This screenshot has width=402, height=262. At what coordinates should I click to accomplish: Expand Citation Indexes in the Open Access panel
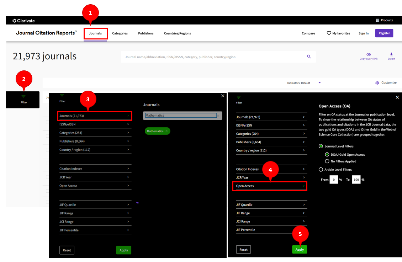point(271,169)
